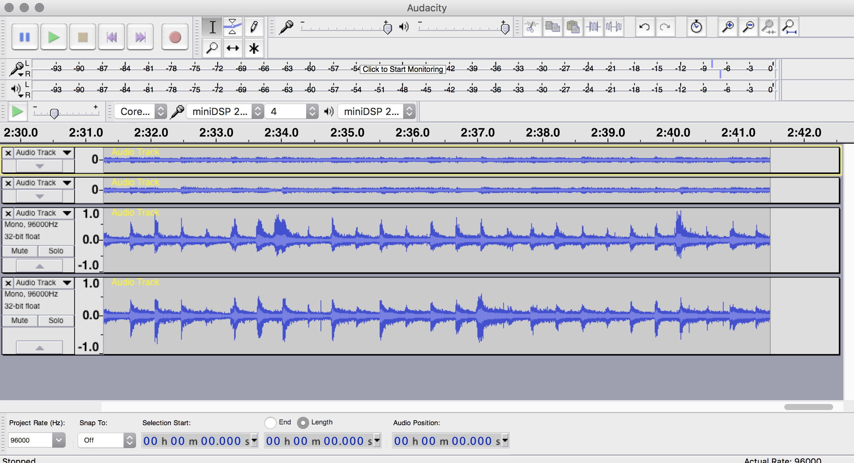Click Play-at-speed green button
The width and height of the screenshot is (854, 463).
pyautogui.click(x=17, y=112)
